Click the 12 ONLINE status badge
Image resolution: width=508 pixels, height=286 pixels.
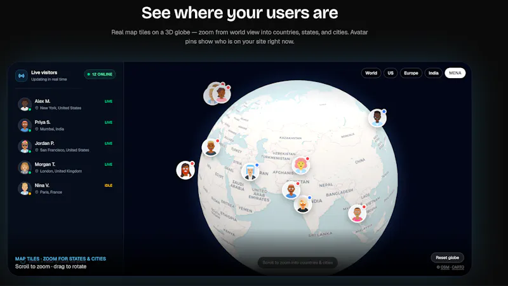coord(100,74)
